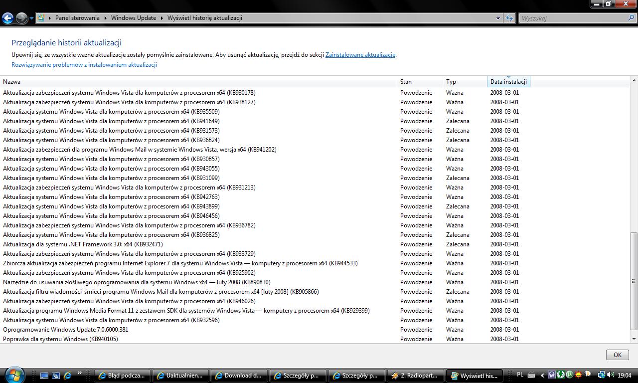Image resolution: width=638 pixels, height=383 pixels.
Task: Click the greyed Forward arrow button
Action: tap(21, 18)
